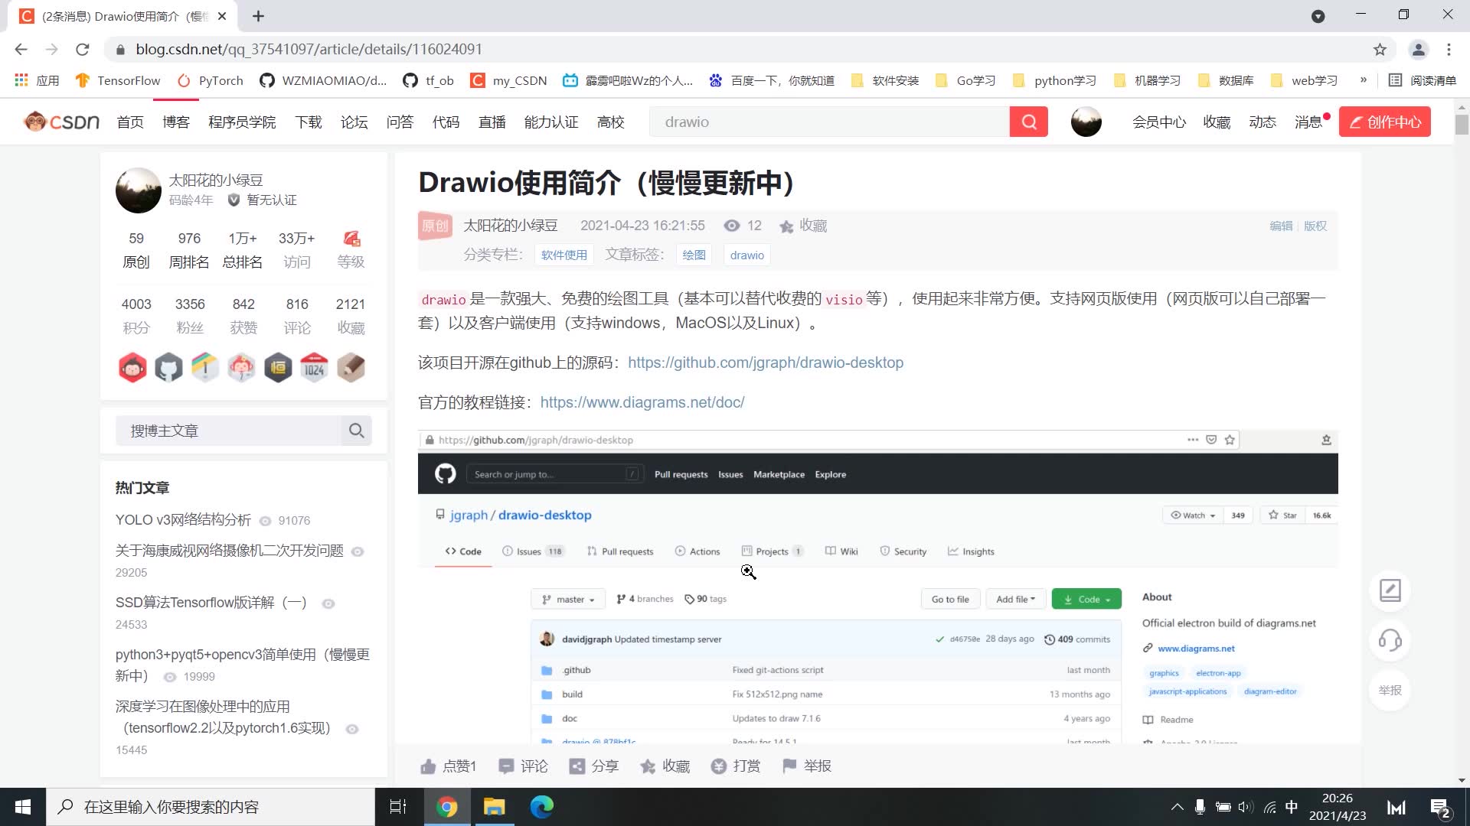This screenshot has width=1470, height=826.
Task: Open Chrome three-dot menu
Action: point(1449,50)
